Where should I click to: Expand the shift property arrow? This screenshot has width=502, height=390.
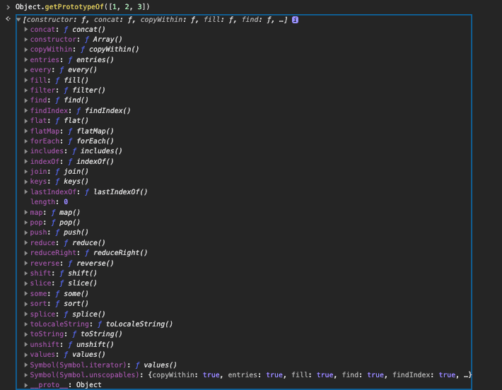coord(26,273)
